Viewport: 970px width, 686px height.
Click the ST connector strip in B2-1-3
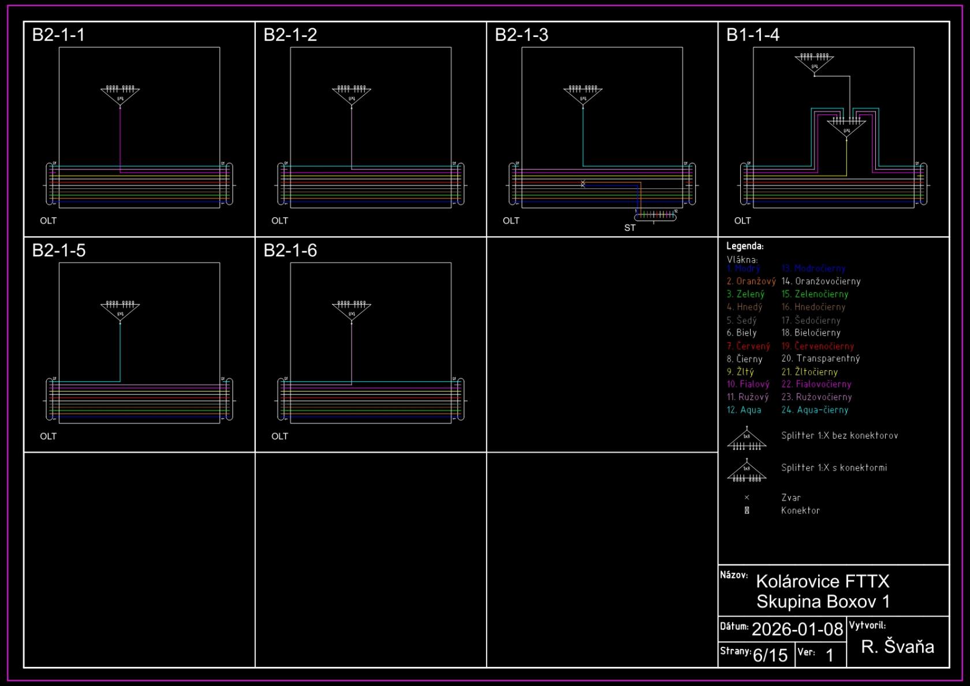coord(655,215)
